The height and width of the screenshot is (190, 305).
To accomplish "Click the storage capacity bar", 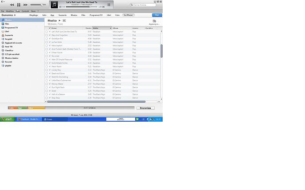I will point(71,108).
